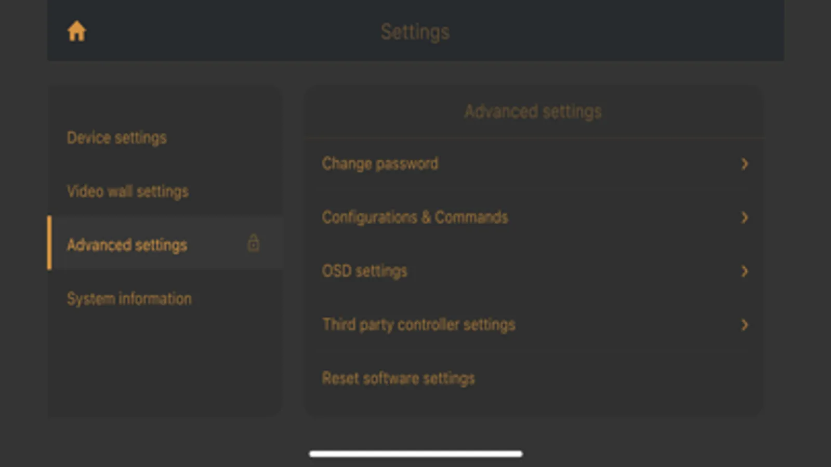The width and height of the screenshot is (831, 467).
Task: Go to the Home screen icon
Action: tap(76, 32)
